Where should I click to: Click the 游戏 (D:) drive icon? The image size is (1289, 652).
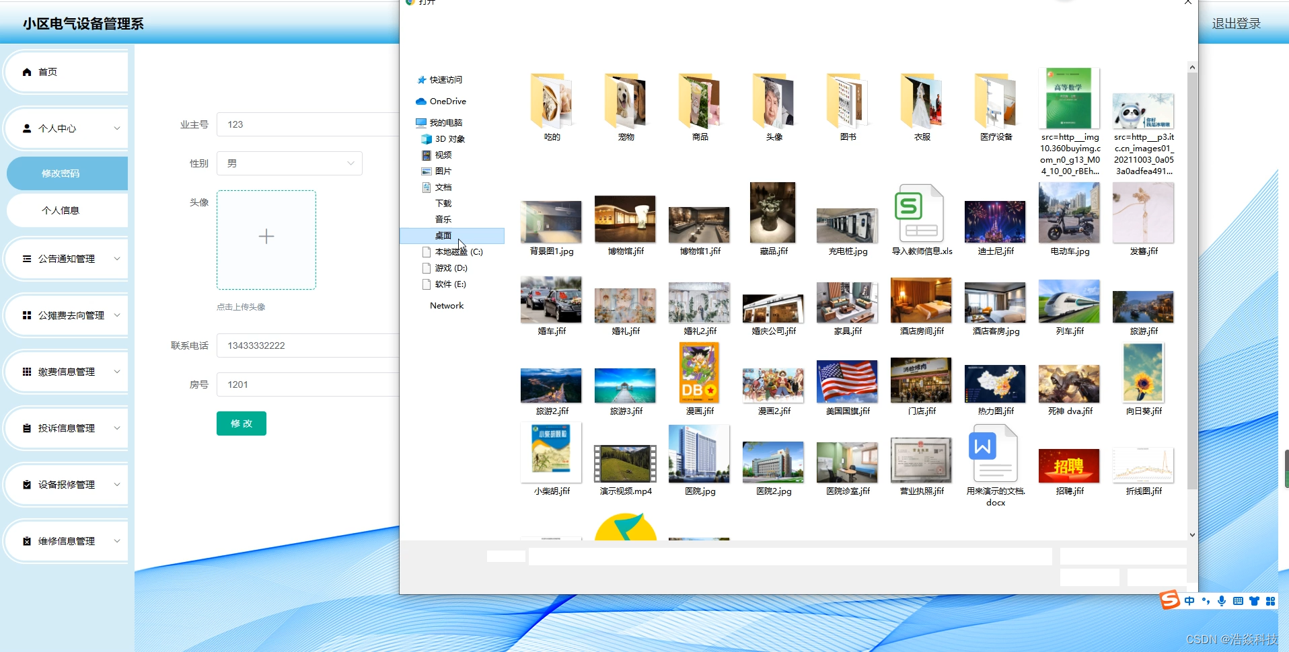pos(427,268)
